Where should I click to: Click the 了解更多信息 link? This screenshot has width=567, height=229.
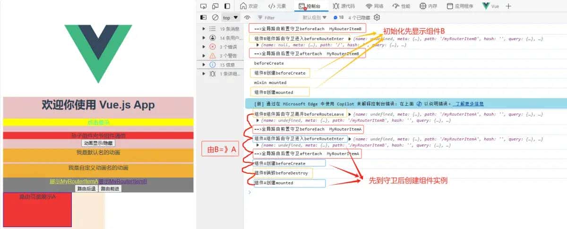point(468,104)
